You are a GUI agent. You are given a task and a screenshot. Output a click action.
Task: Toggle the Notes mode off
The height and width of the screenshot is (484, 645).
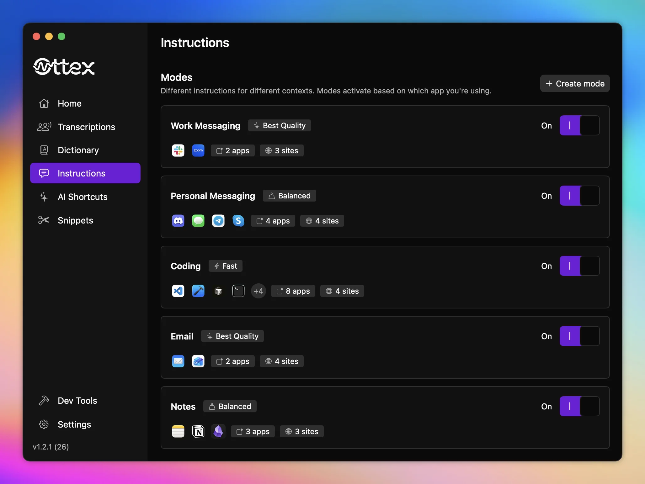579,406
